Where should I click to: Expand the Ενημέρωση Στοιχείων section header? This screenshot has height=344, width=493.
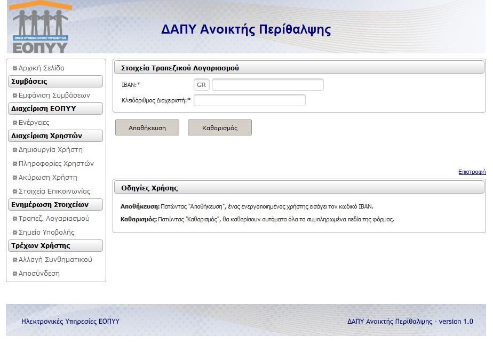(x=55, y=204)
